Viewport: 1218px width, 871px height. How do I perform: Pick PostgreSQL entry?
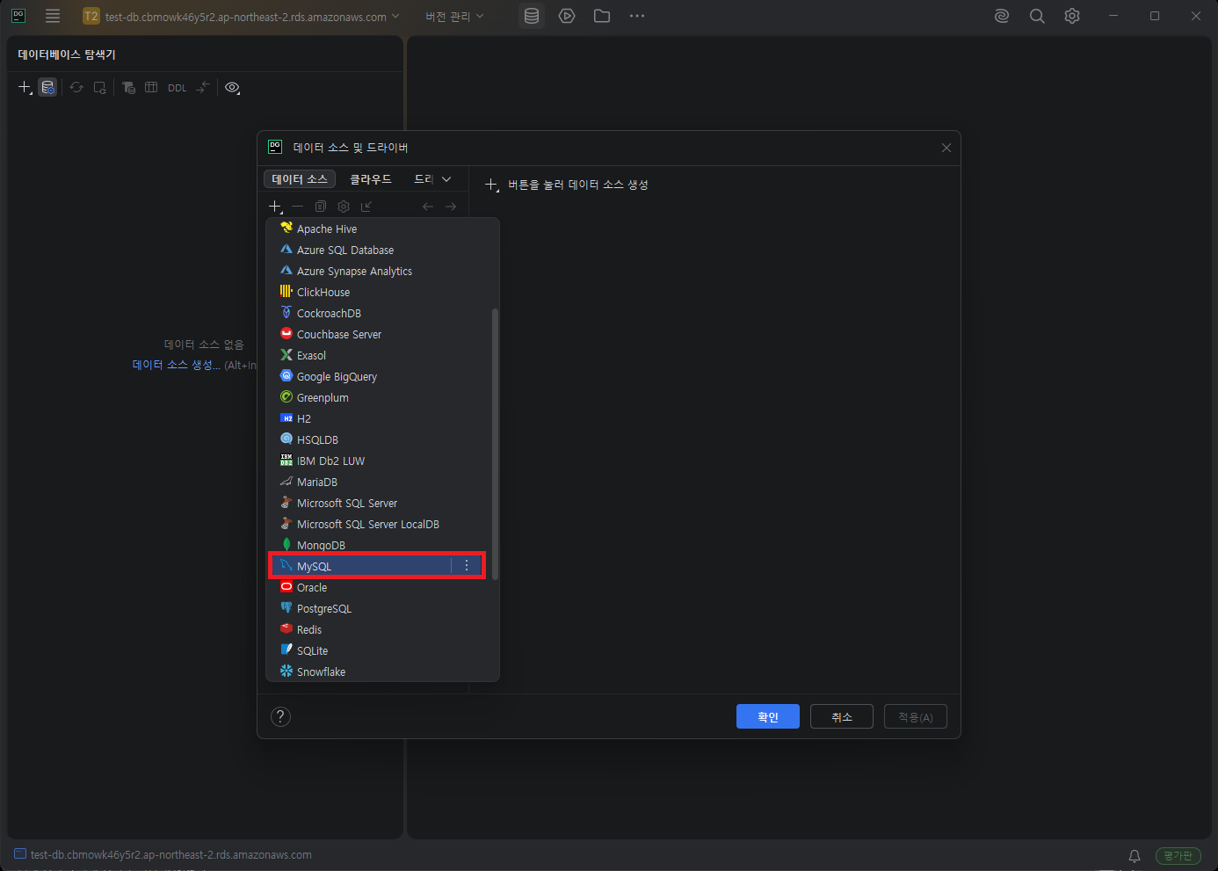coord(379,608)
